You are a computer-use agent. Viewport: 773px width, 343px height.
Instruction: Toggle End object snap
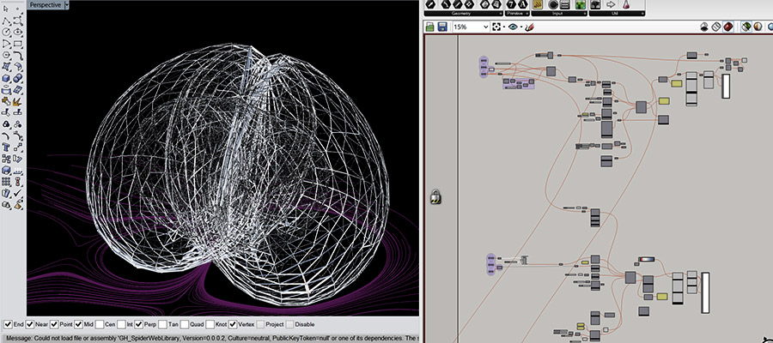(x=9, y=324)
